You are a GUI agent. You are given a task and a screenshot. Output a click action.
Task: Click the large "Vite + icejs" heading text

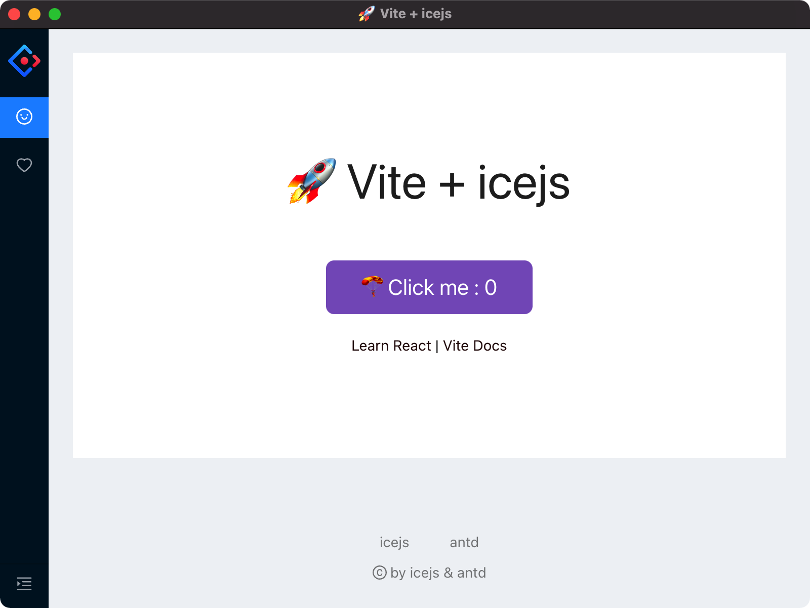(458, 182)
